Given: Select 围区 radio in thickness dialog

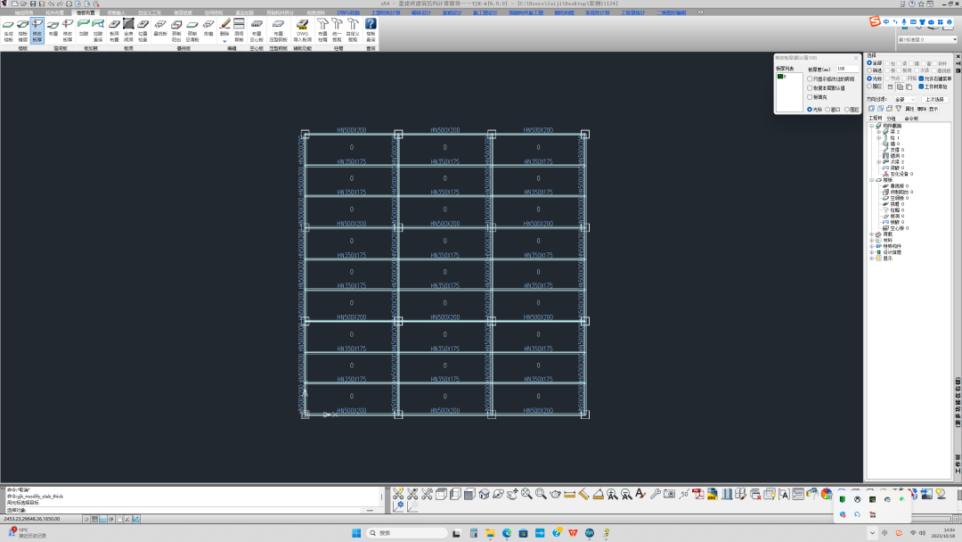Looking at the screenshot, I should click(x=847, y=110).
